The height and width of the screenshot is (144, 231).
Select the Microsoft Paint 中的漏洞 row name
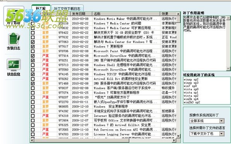pos(125,51)
